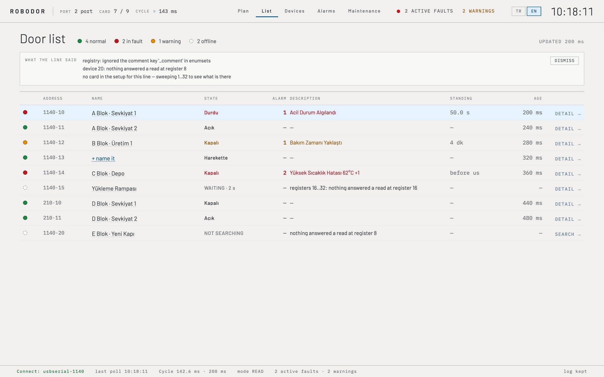Open detail for D Blok Sevkiyat 2
Screen dimensions: 604x377
click(568, 219)
